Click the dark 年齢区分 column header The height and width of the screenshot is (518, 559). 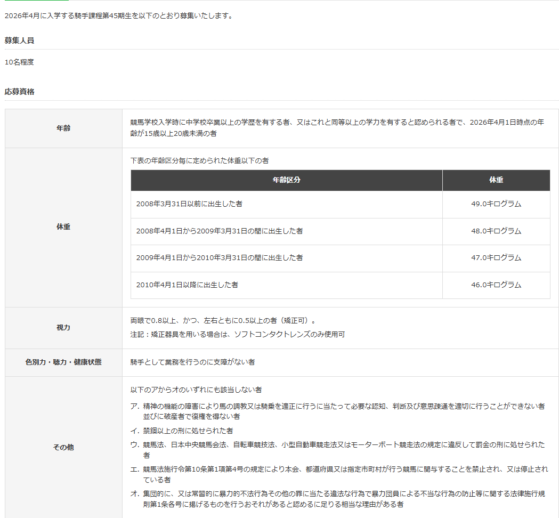pyautogui.click(x=286, y=180)
